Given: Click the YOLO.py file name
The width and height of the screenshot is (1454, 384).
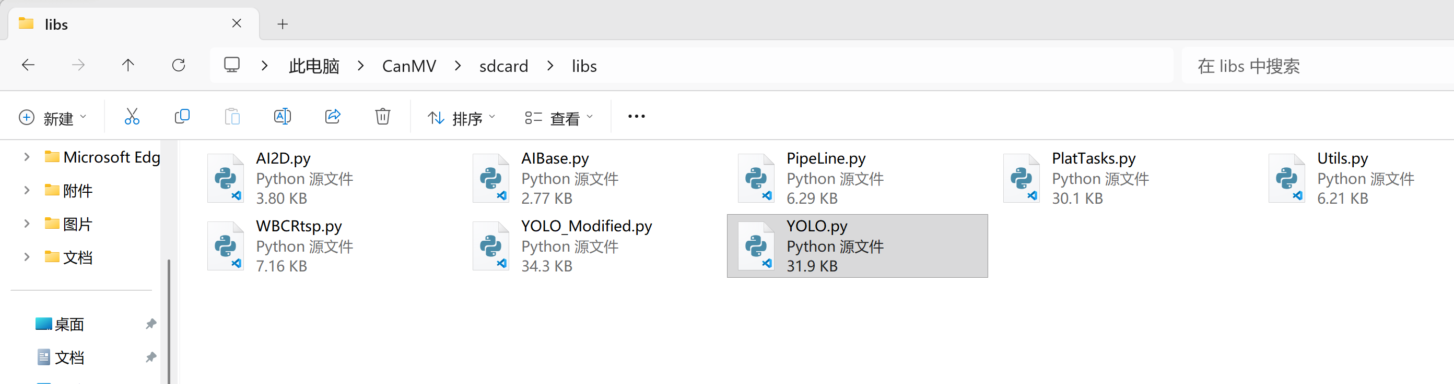Looking at the screenshot, I should [x=817, y=226].
